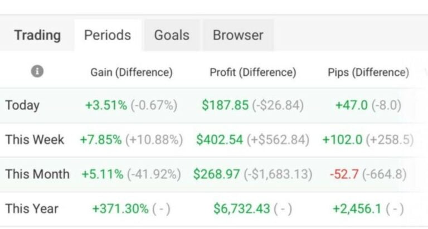Viewport: 428px width, 229px height.
Task: Click this year's pips +2,456.1
Action: pyautogui.click(x=357, y=209)
